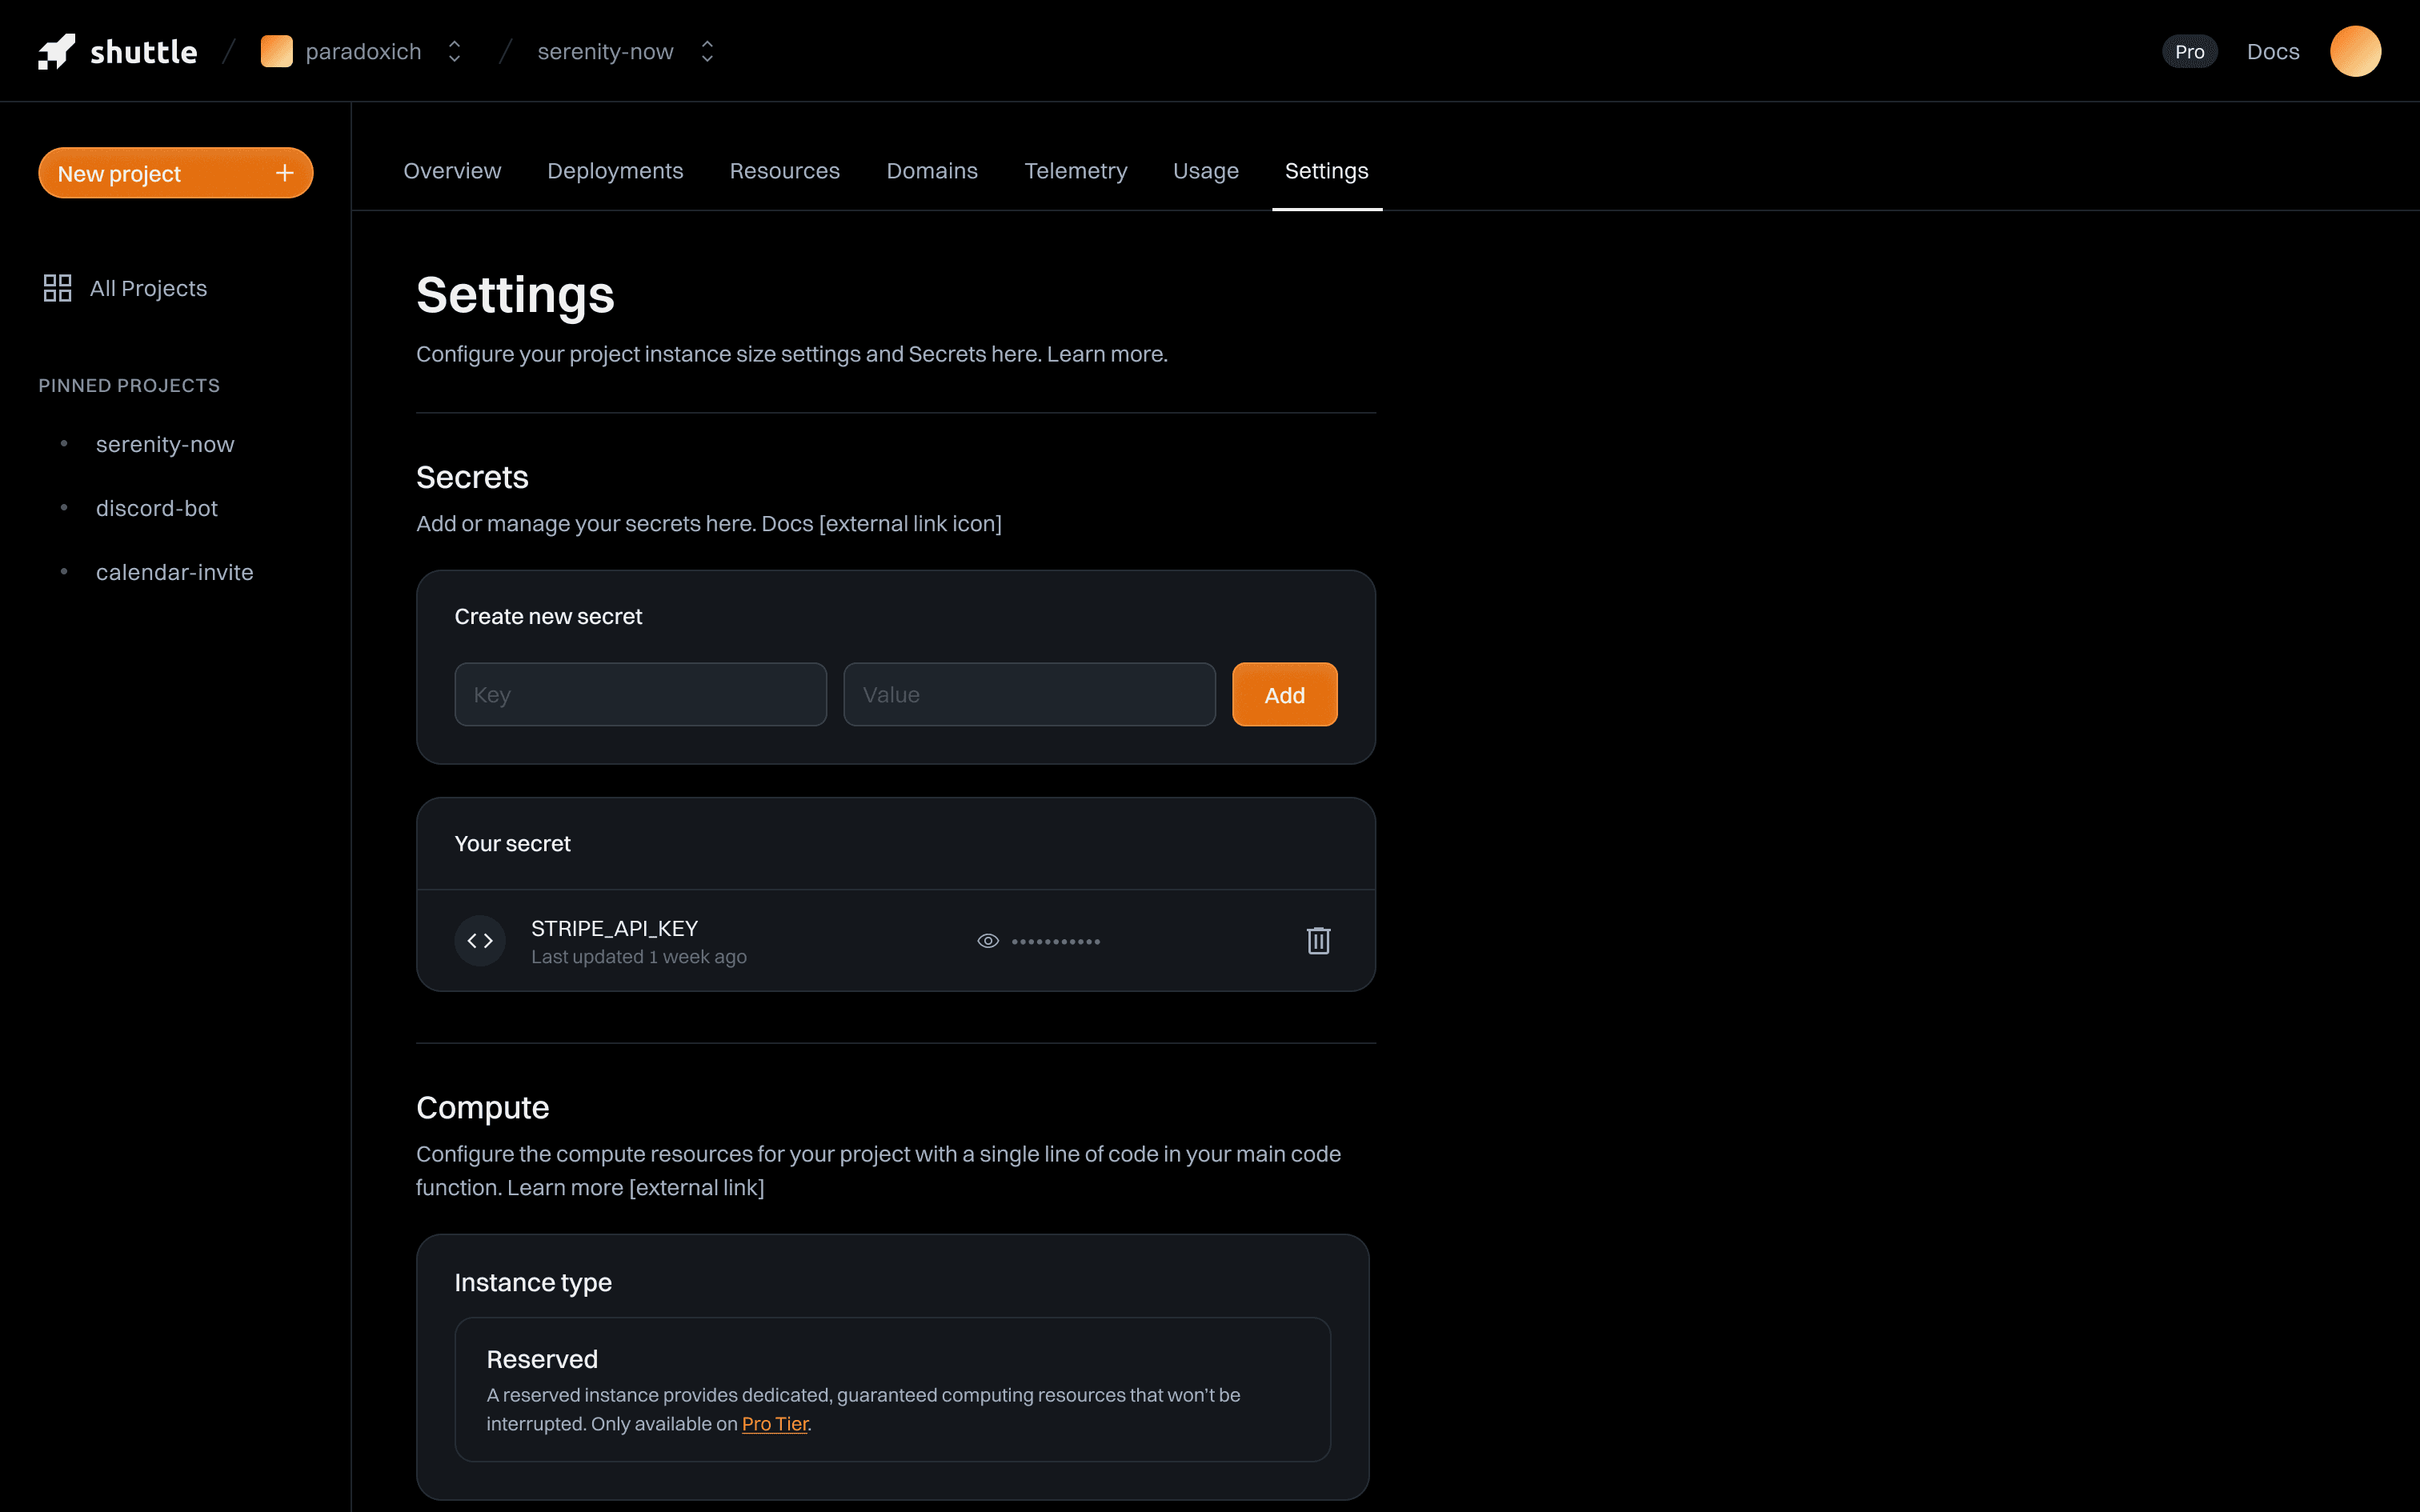2420x1512 pixels.
Task: Delete the STRIPE_API_KEY secret via trash icon
Action: click(x=1318, y=940)
